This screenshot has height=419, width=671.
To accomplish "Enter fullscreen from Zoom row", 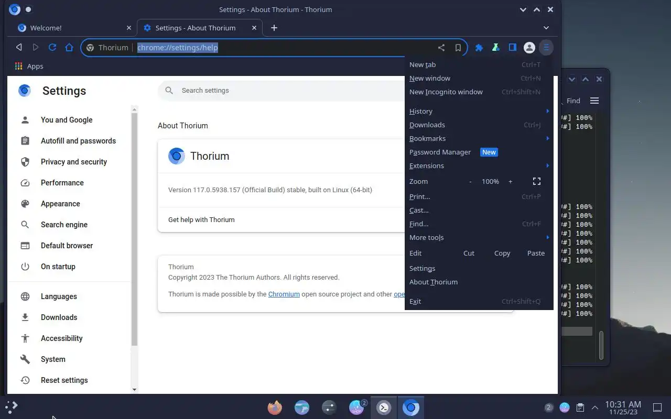I will tap(537, 181).
